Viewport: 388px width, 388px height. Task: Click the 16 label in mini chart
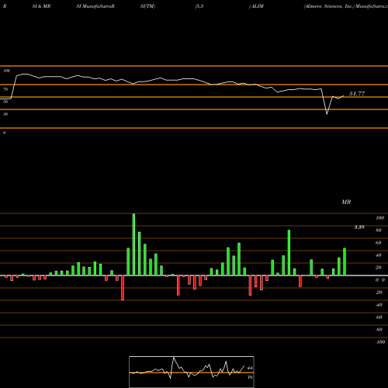click(x=250, y=377)
